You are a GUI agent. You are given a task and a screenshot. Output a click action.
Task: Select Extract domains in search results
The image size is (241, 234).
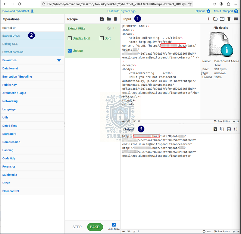[32, 52]
